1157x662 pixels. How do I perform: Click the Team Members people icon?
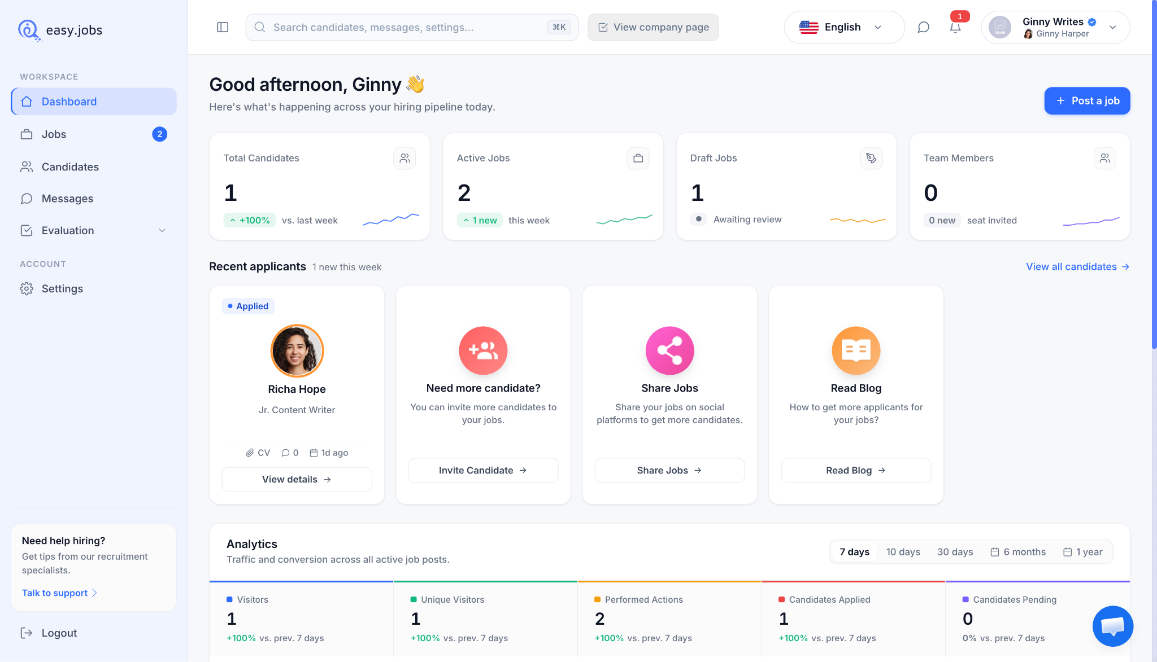(x=1104, y=158)
